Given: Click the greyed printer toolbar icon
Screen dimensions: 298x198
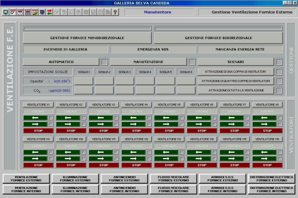Looking at the screenshot, I should [57, 12].
